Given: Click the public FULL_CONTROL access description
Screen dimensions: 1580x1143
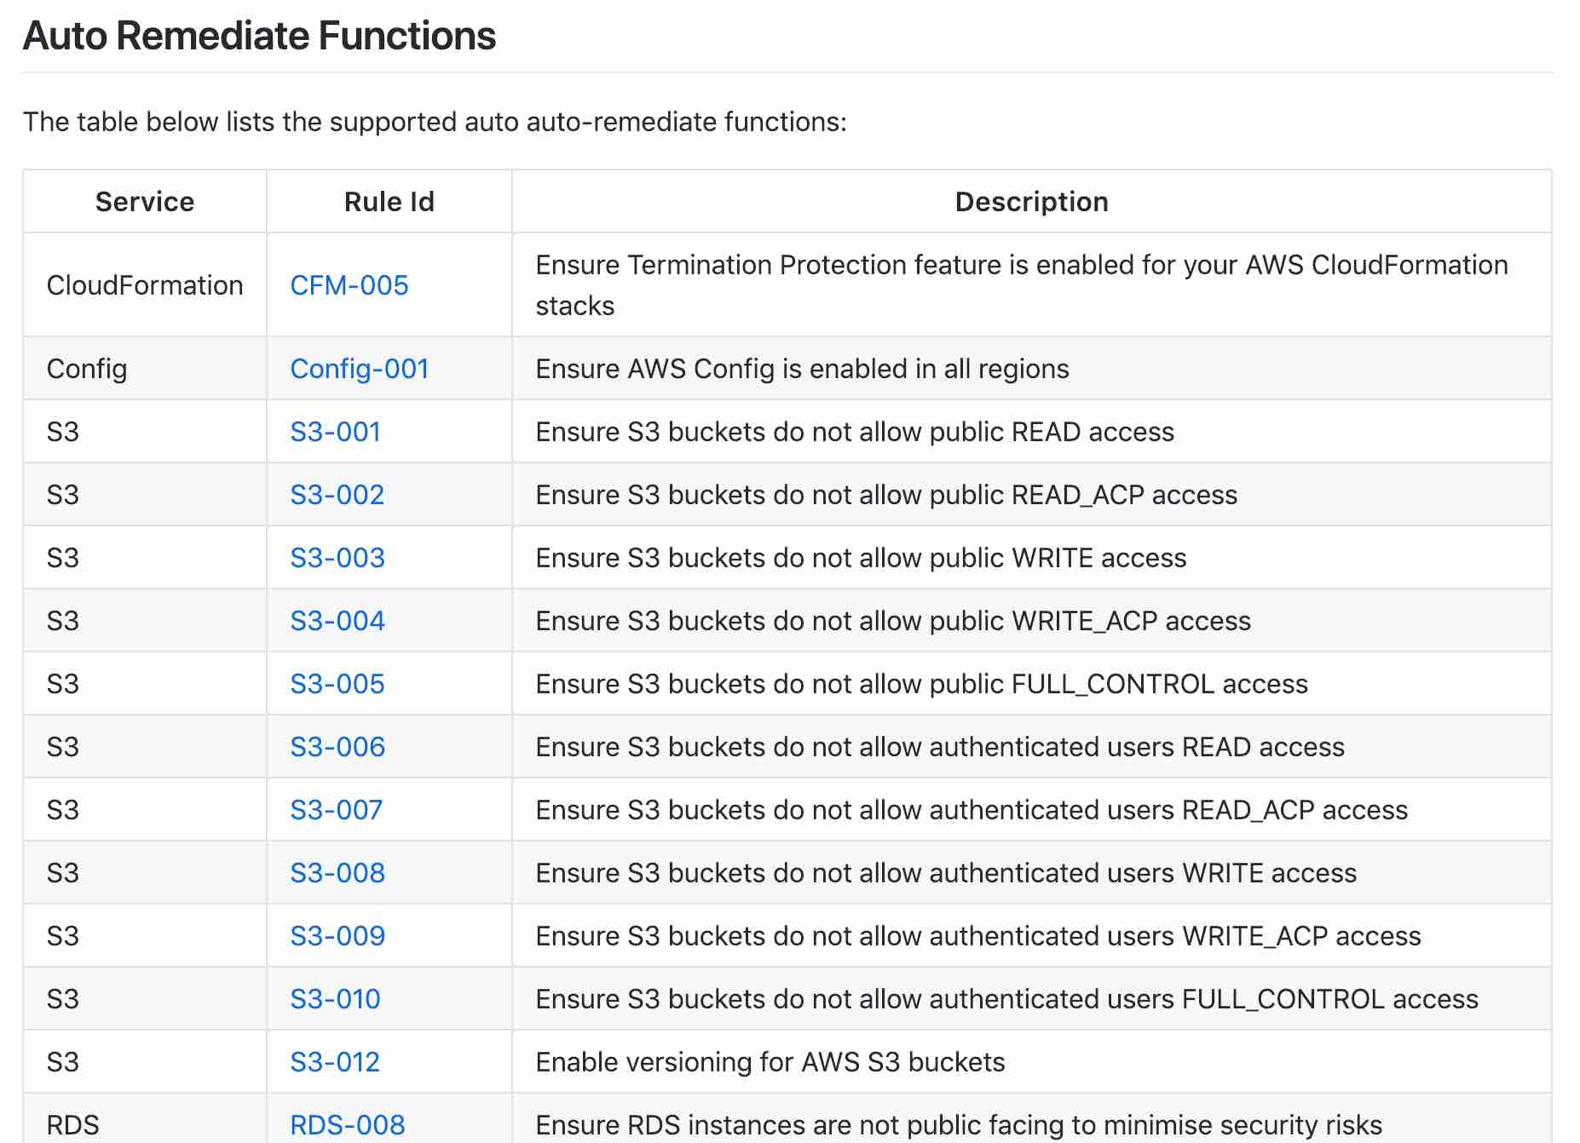Looking at the screenshot, I should pyautogui.click(x=921, y=684).
